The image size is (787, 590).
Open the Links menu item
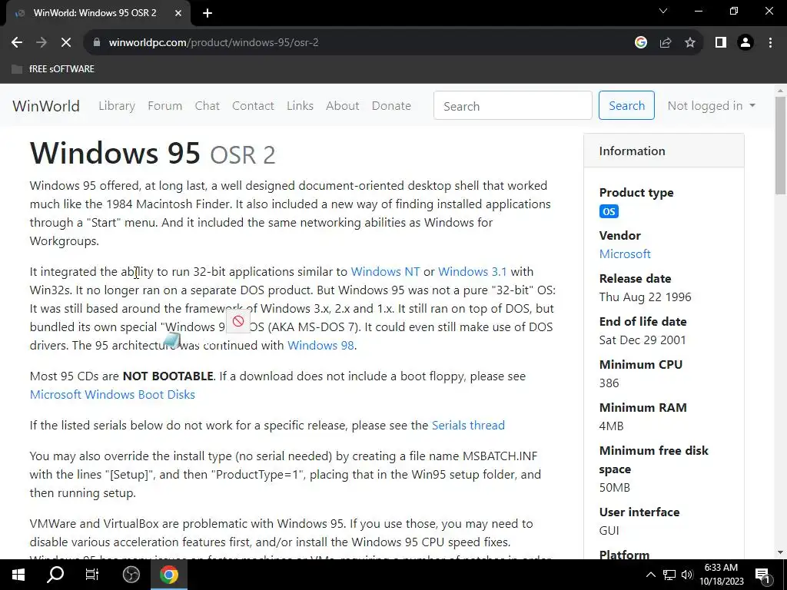(x=301, y=106)
